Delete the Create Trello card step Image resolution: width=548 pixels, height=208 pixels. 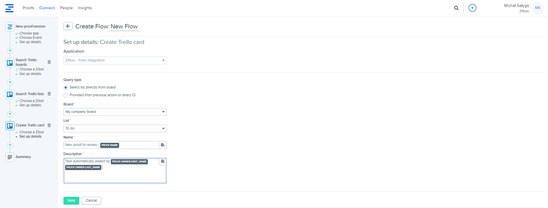(x=49, y=125)
